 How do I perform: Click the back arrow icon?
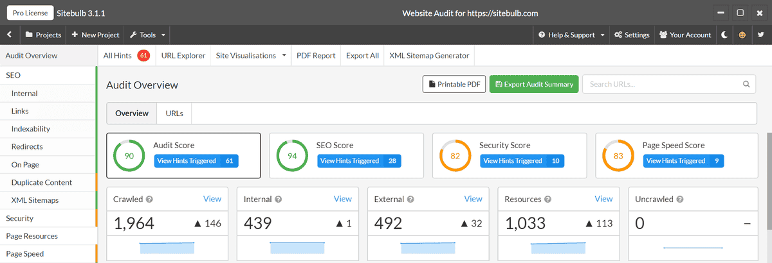10,35
